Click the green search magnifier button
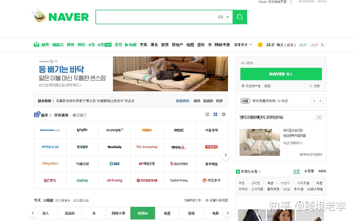 click(x=240, y=17)
